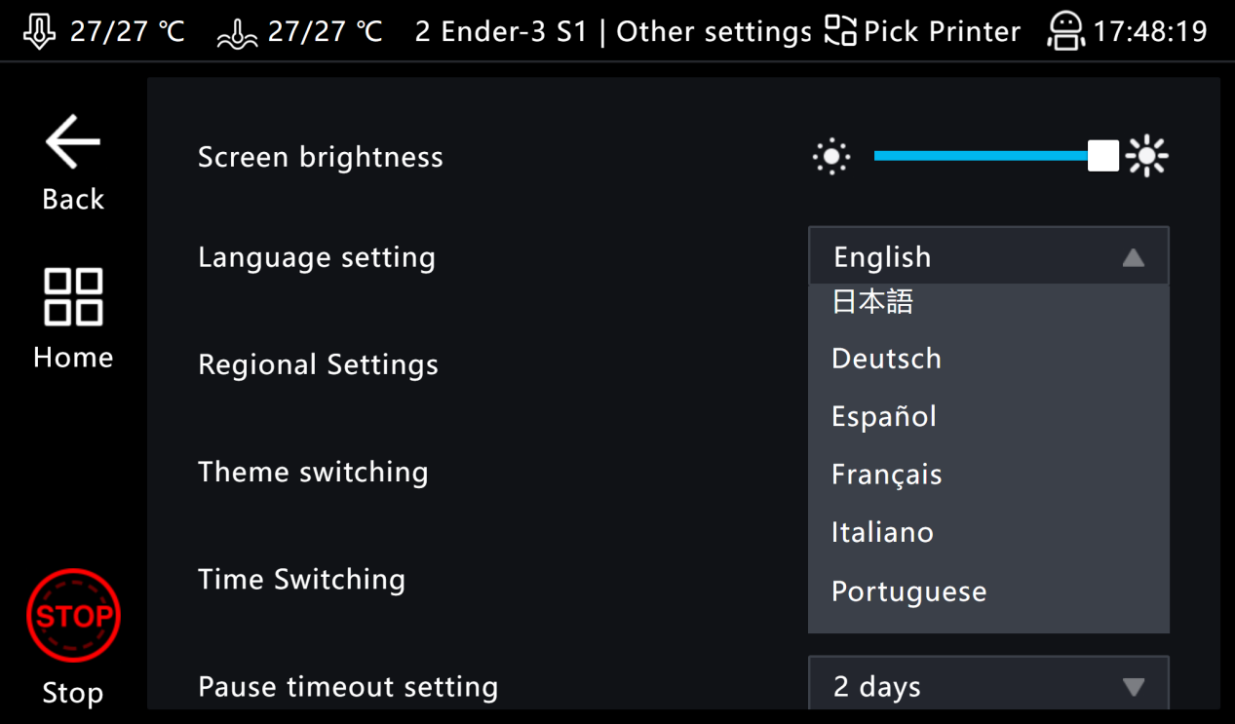Image resolution: width=1235 pixels, height=724 pixels.
Task: Choose Español as the language
Action: pos(884,417)
